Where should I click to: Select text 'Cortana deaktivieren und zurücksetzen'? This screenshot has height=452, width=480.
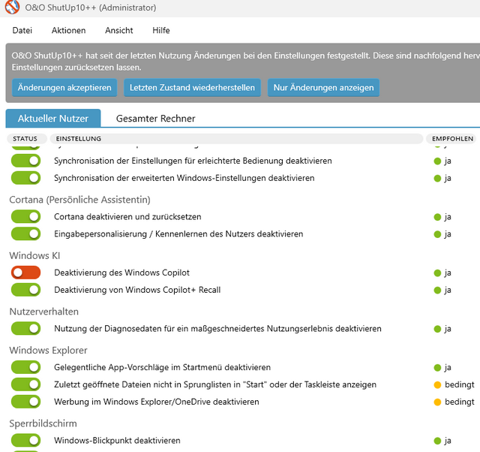pyautogui.click(x=127, y=217)
